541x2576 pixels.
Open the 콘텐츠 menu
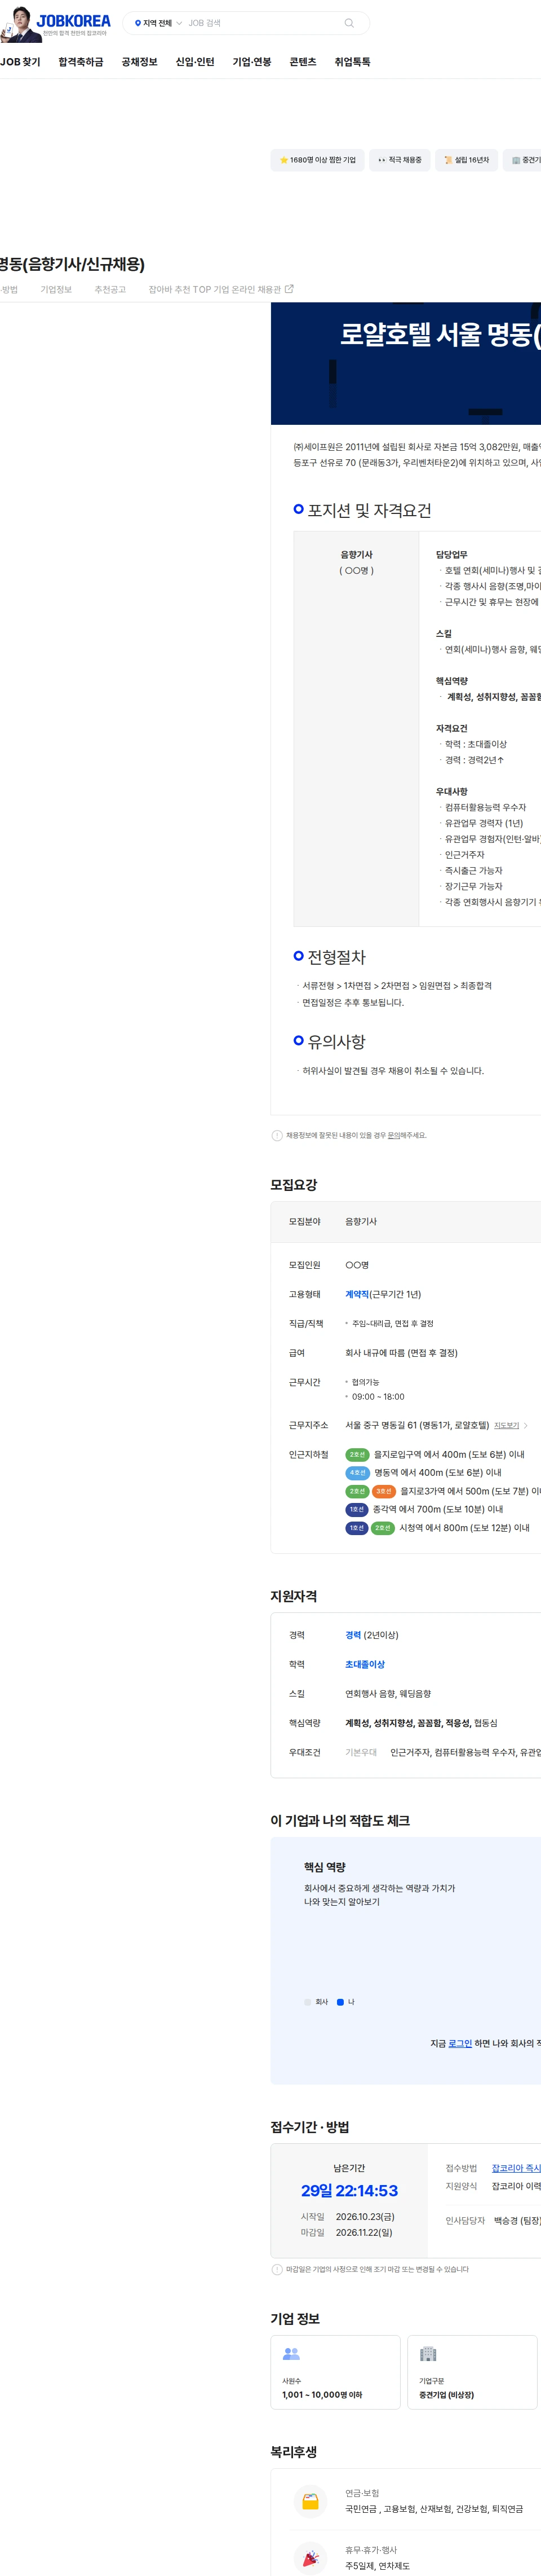[303, 62]
